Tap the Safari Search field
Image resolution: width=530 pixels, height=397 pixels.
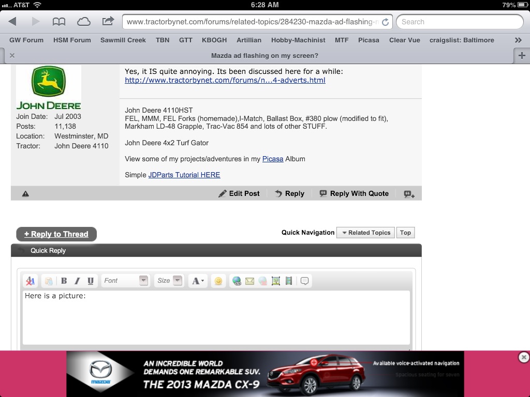point(460,22)
